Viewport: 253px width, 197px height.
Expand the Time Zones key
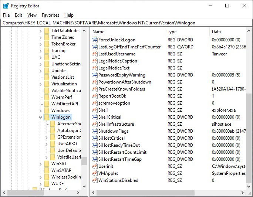click(40, 38)
